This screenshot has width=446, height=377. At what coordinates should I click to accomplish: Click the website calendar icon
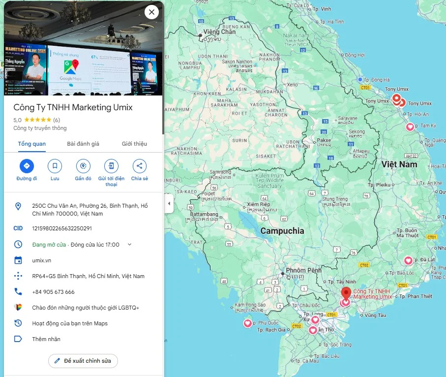click(18, 260)
